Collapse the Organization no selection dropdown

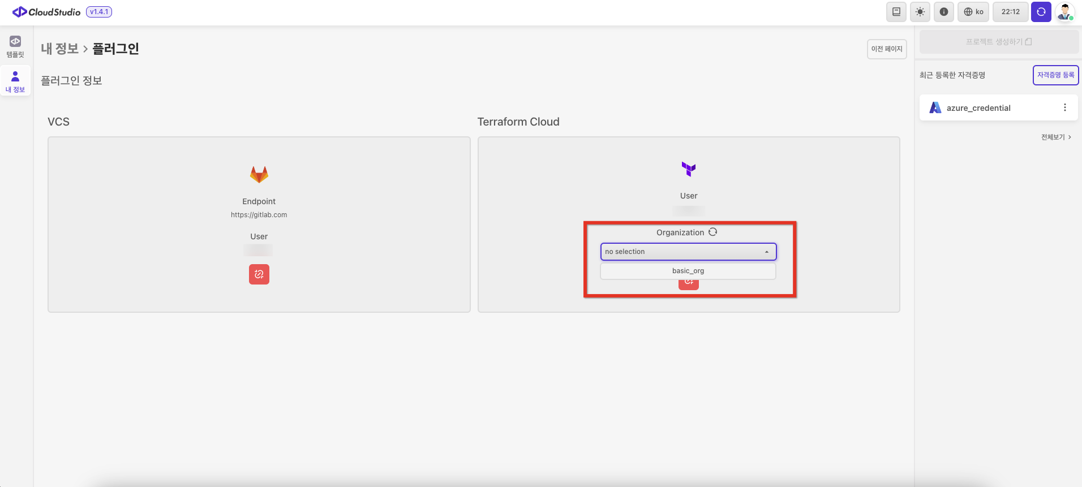pyautogui.click(x=688, y=252)
